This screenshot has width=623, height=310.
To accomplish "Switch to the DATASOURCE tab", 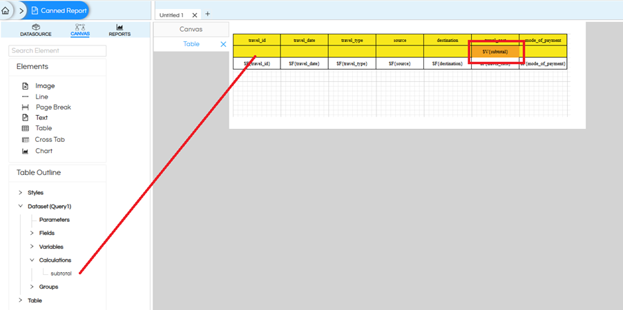I will point(36,30).
